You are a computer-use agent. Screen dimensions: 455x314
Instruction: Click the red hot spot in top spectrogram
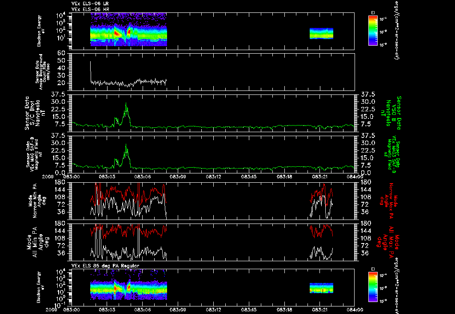tap(117, 34)
